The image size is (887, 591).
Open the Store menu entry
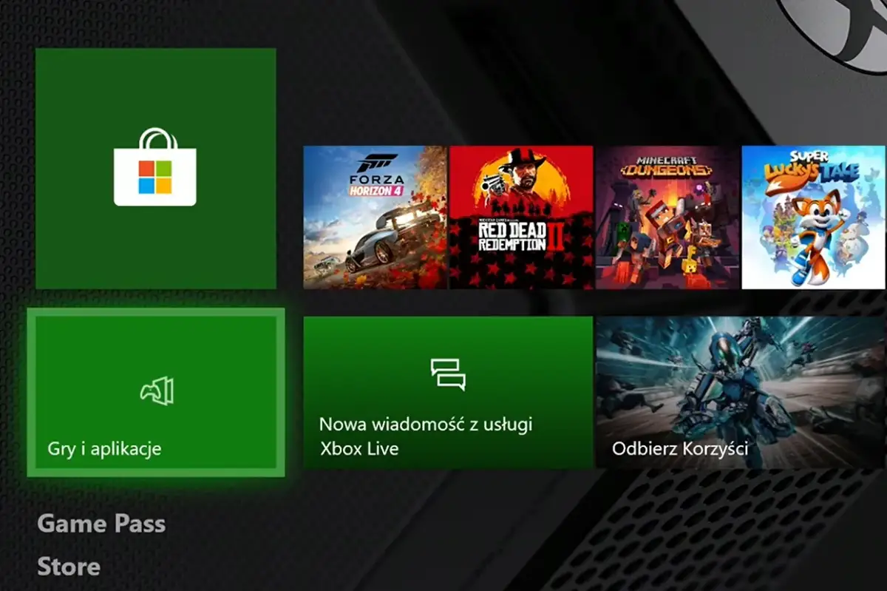[69, 567]
